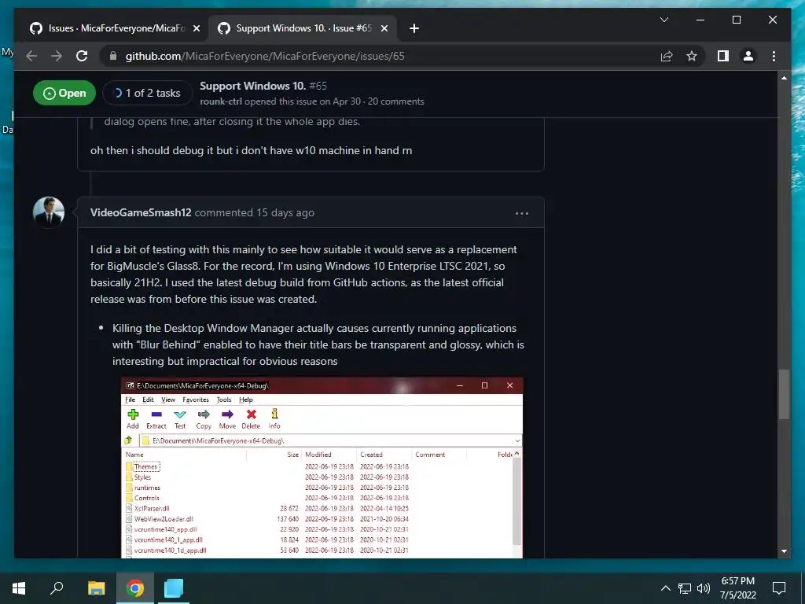The width and height of the screenshot is (805, 604).
Task: Click the WebView2Loader.dll row in the screenshot
Action: click(x=318, y=519)
